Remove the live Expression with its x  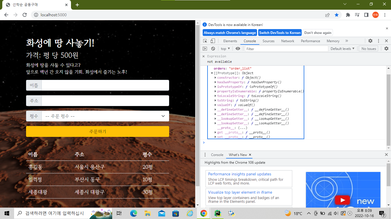tap(204, 56)
